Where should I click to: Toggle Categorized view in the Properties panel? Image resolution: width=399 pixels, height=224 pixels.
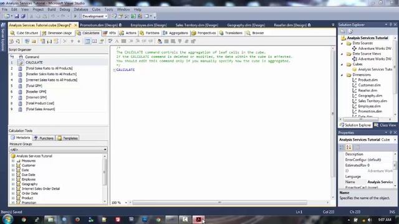click(342, 147)
